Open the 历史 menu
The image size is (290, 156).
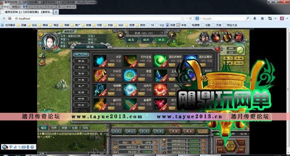[x=38, y=7]
